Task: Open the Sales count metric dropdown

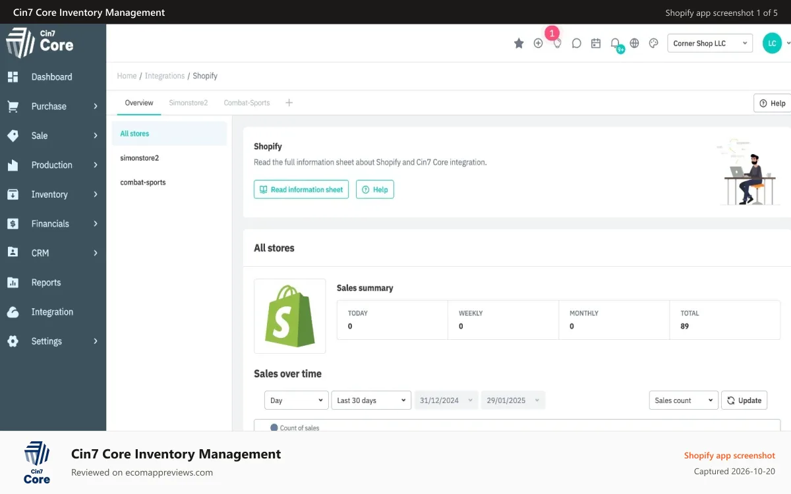Action: coord(684,400)
